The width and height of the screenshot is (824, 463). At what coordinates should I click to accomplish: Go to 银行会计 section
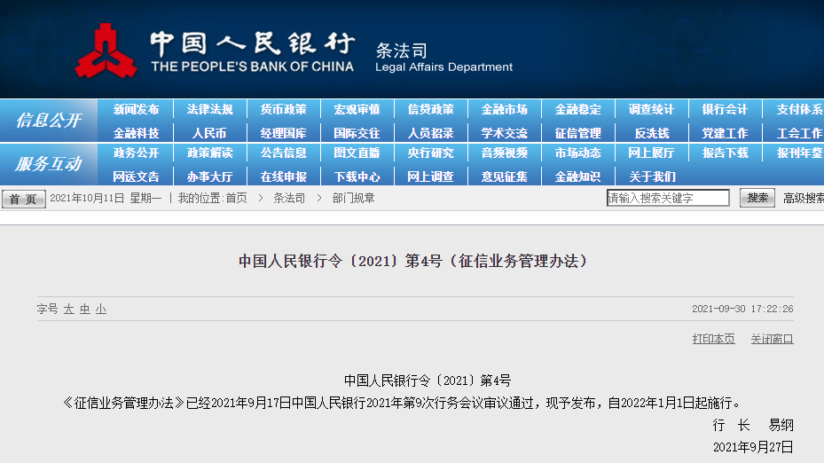click(725, 109)
